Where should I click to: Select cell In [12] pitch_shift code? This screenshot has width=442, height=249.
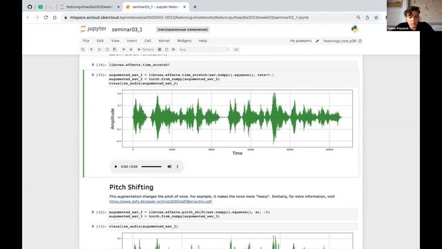(233, 214)
